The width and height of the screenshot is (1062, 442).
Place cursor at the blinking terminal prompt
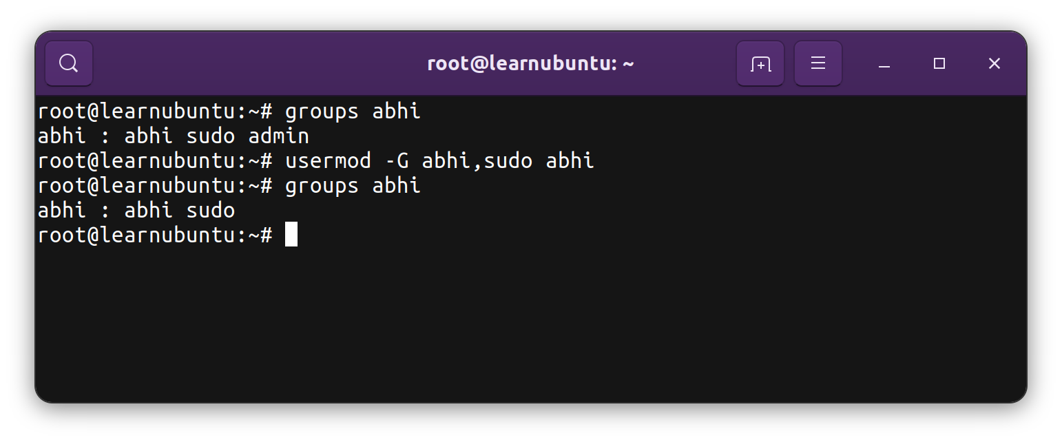[291, 235]
